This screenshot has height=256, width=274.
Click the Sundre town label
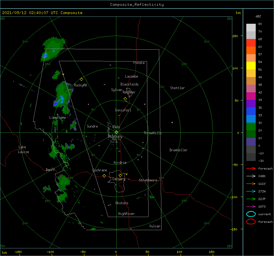tap(92, 126)
